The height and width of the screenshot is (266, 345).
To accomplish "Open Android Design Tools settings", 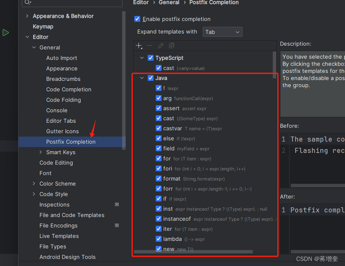I will tap(68, 257).
